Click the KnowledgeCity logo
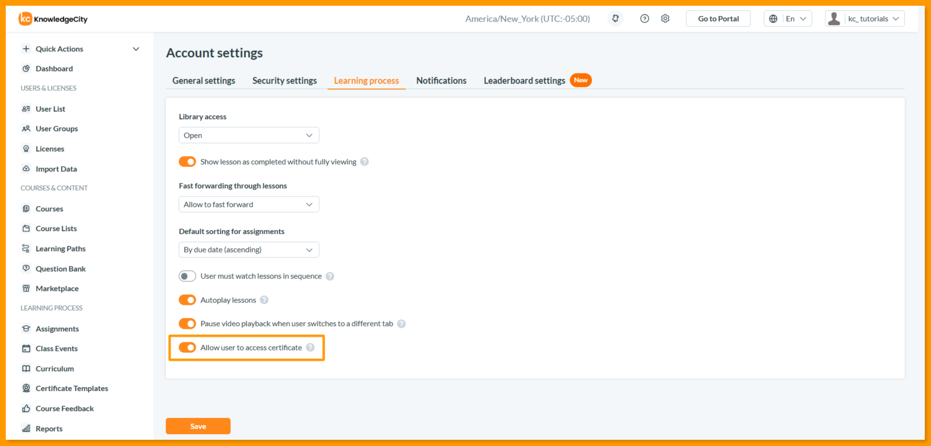This screenshot has width=931, height=446. pos(53,19)
